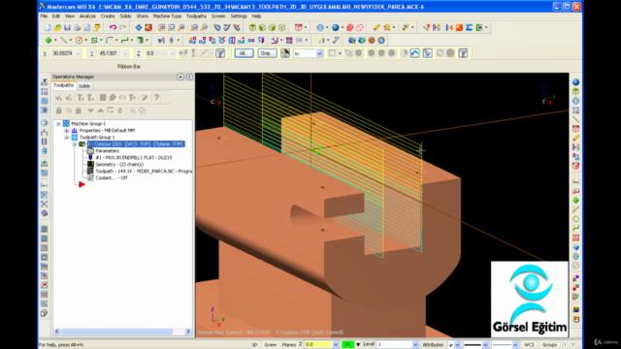The height and width of the screenshot is (349, 621).
Task: Select the Fillet entities tool
Action: [x=110, y=40]
